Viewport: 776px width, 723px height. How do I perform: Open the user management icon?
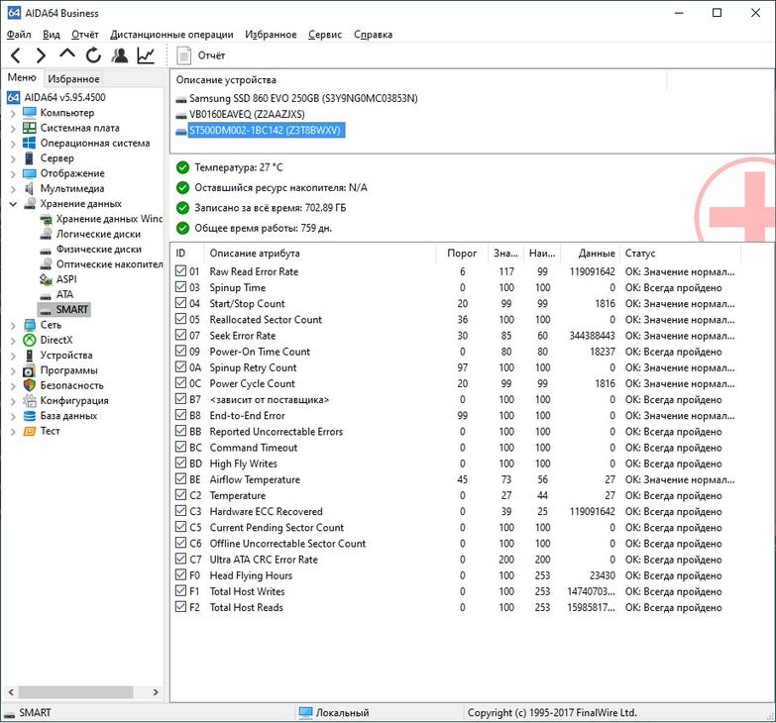(119, 55)
